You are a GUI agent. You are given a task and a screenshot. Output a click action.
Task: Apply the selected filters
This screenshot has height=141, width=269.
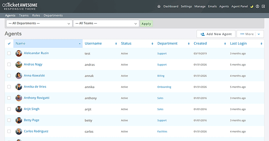click(x=146, y=24)
